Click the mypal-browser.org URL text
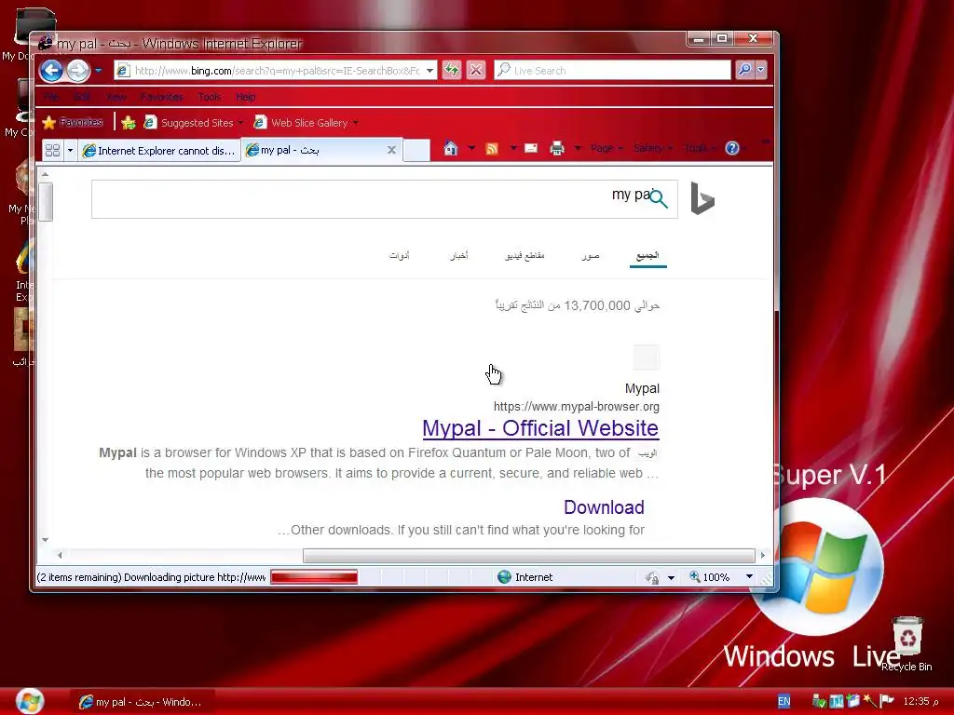 [576, 406]
